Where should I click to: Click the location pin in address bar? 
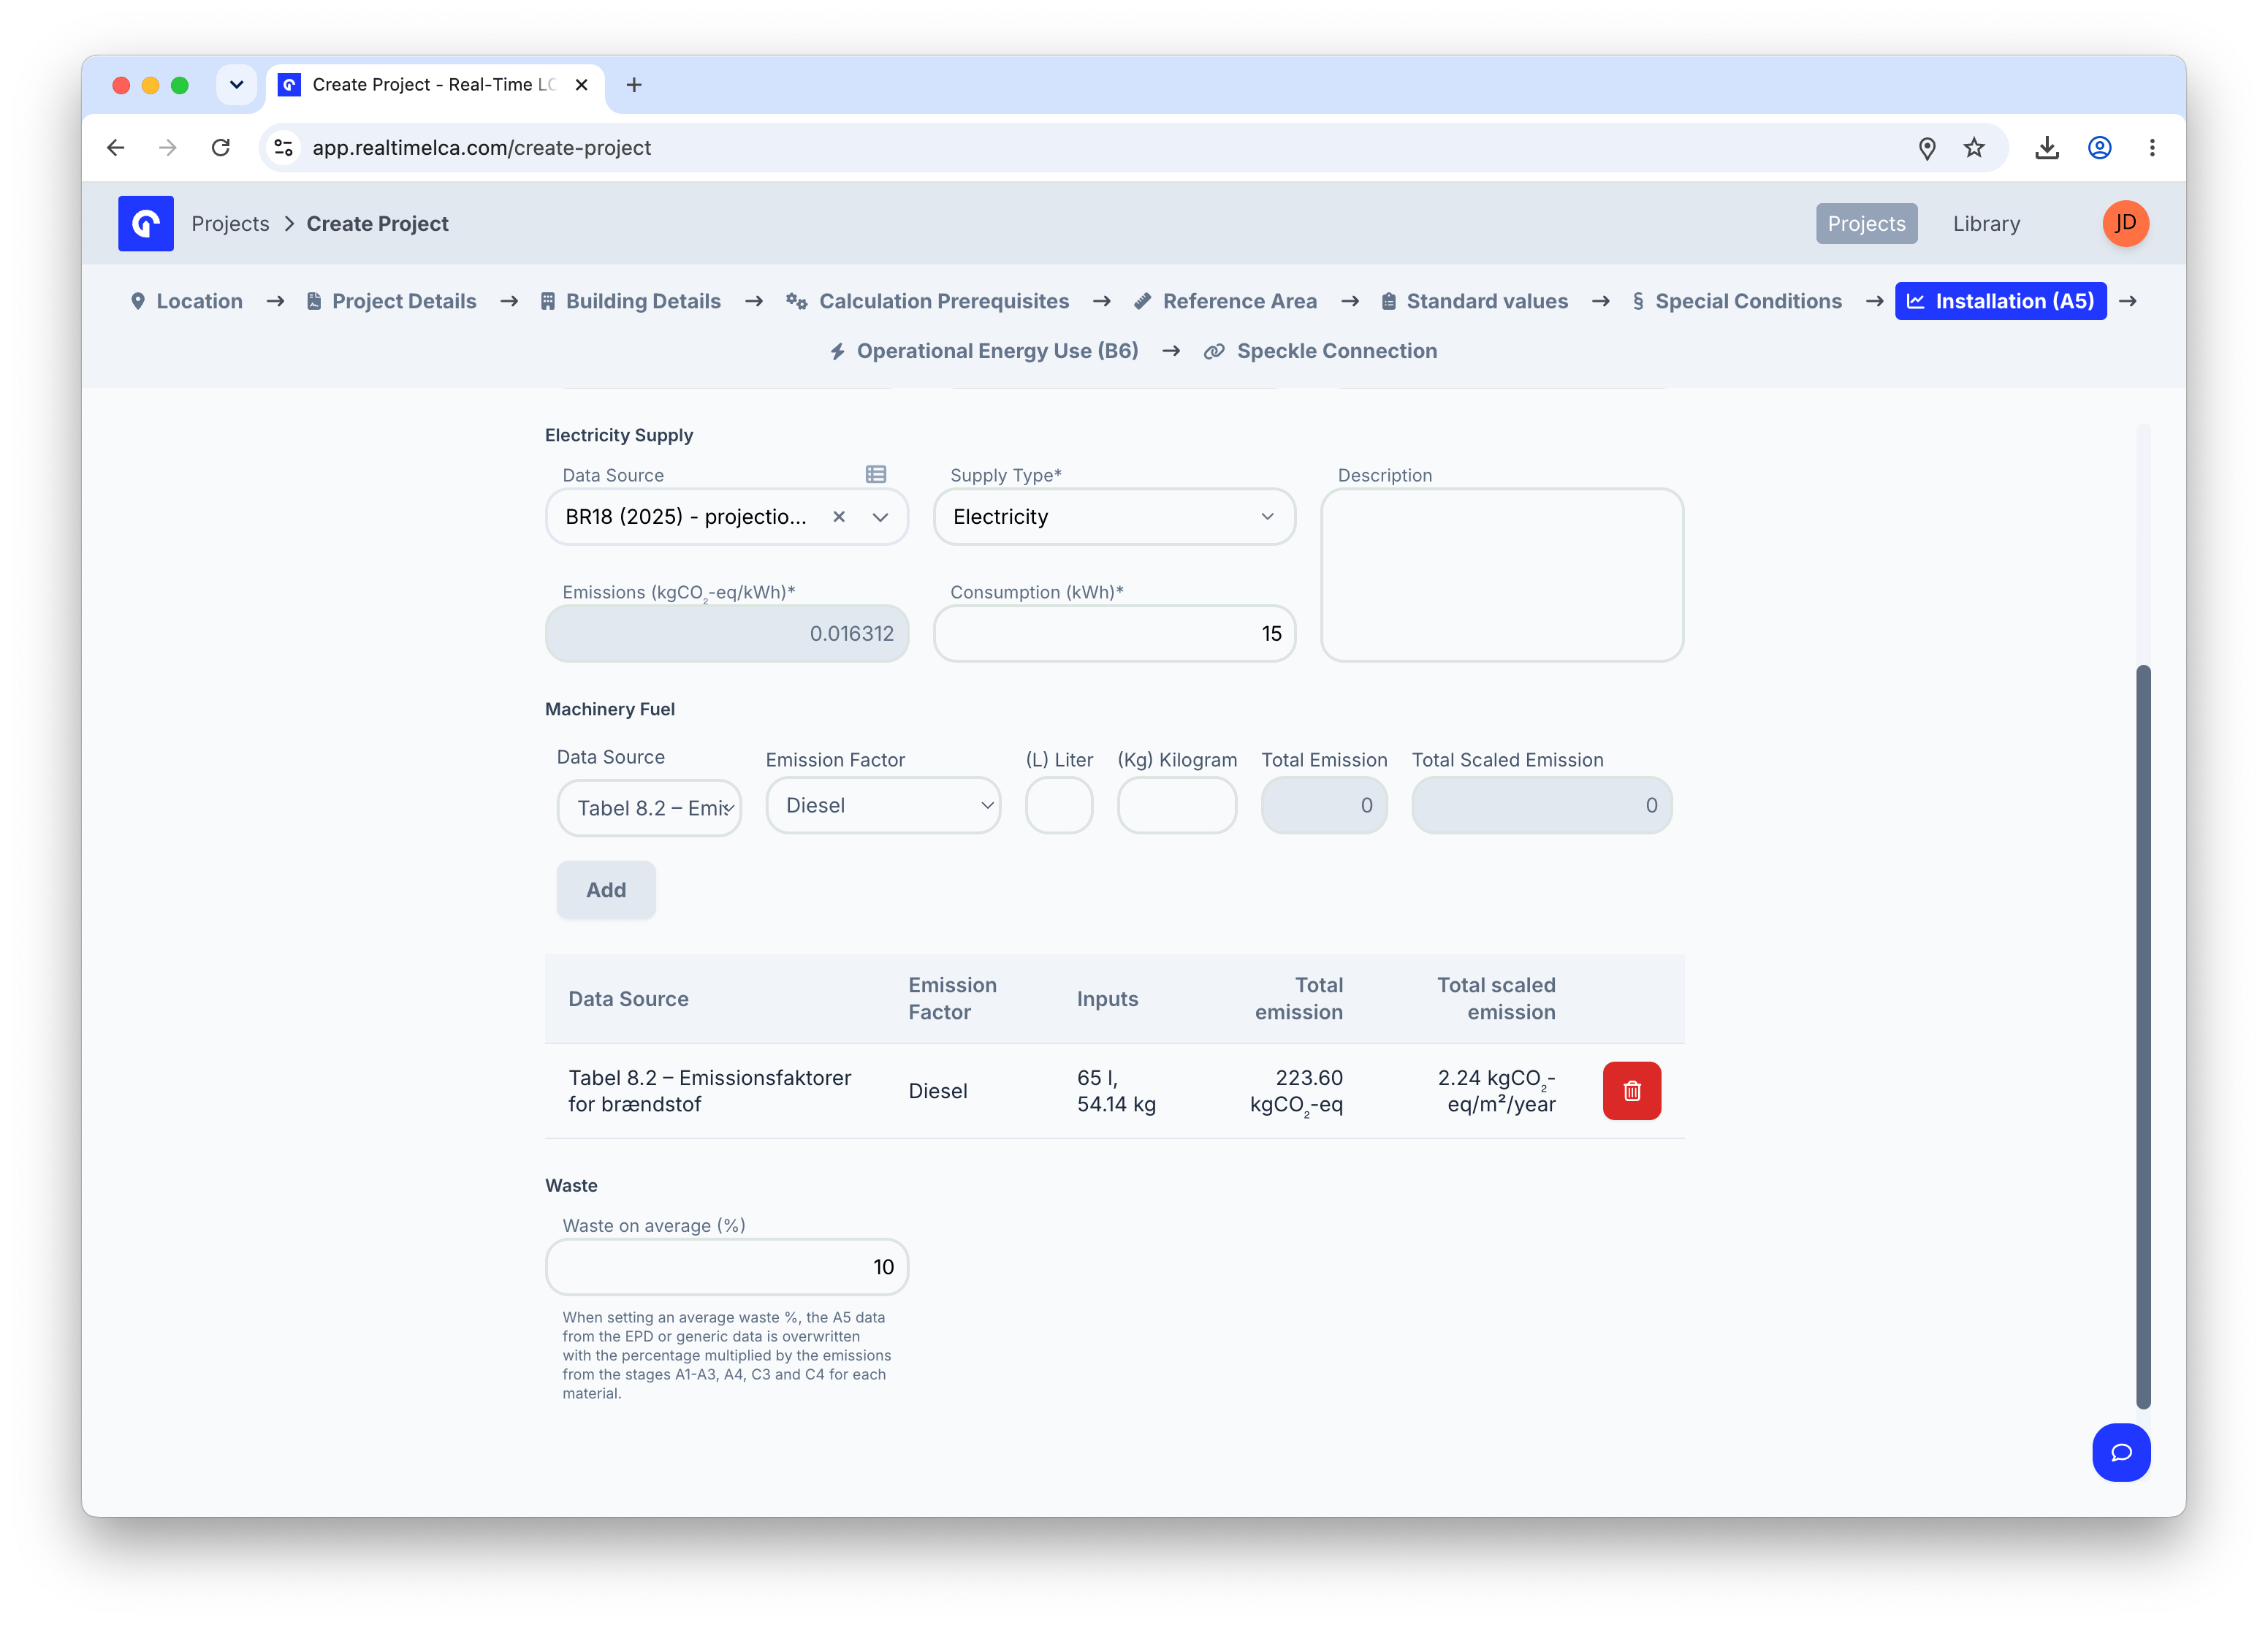tap(1927, 148)
